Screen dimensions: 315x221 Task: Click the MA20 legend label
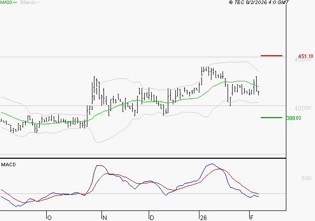pyautogui.click(x=6, y=3)
